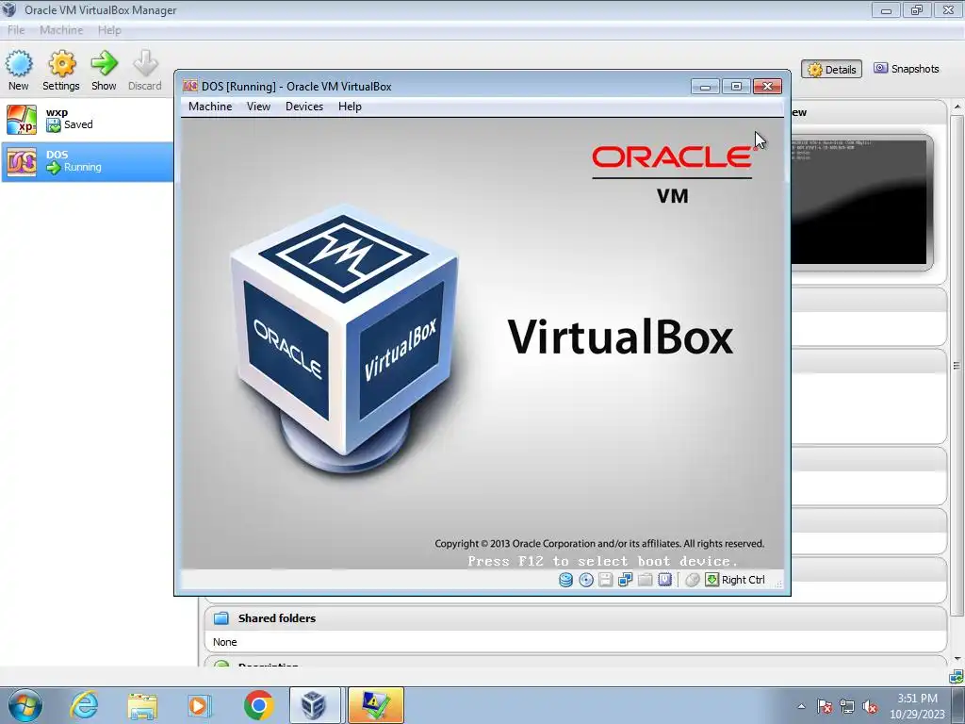Open Help menu in DOS VM window
This screenshot has width=965, height=724.
pyautogui.click(x=351, y=107)
